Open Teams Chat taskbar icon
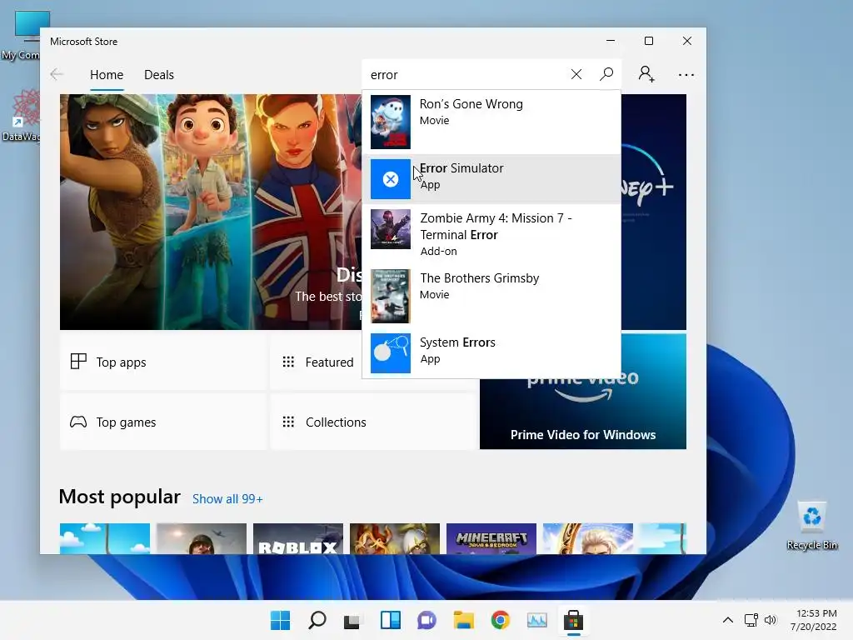This screenshot has width=853, height=640. 427,620
